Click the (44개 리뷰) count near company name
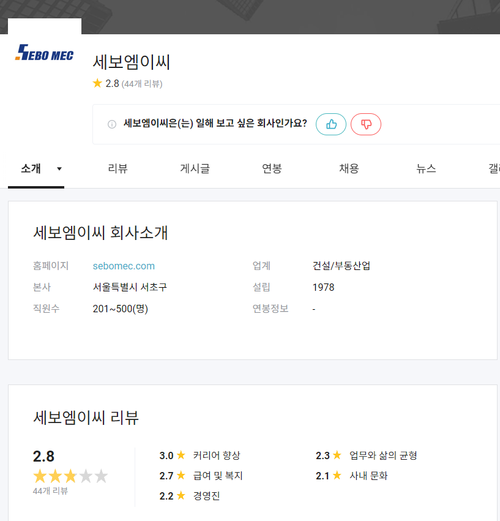This screenshot has width=500, height=521. 142,84
